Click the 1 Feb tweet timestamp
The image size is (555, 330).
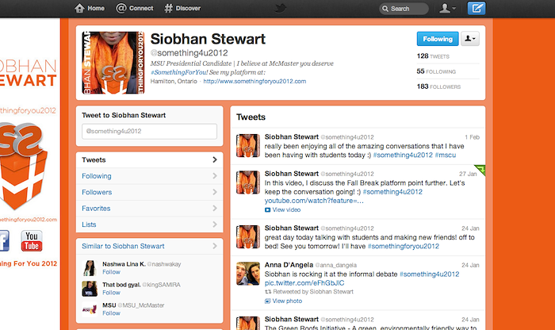click(473, 137)
